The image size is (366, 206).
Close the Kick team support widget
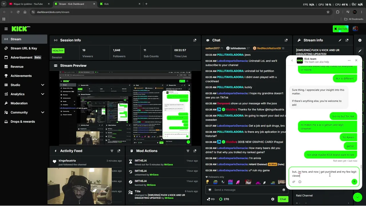[x=356, y=60]
